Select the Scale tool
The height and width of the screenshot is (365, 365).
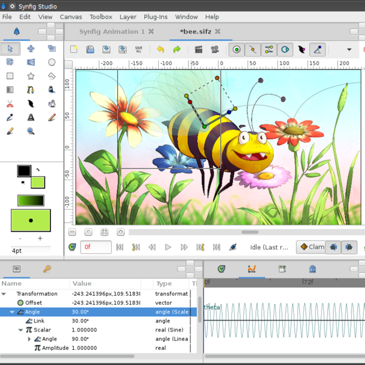click(x=52, y=49)
